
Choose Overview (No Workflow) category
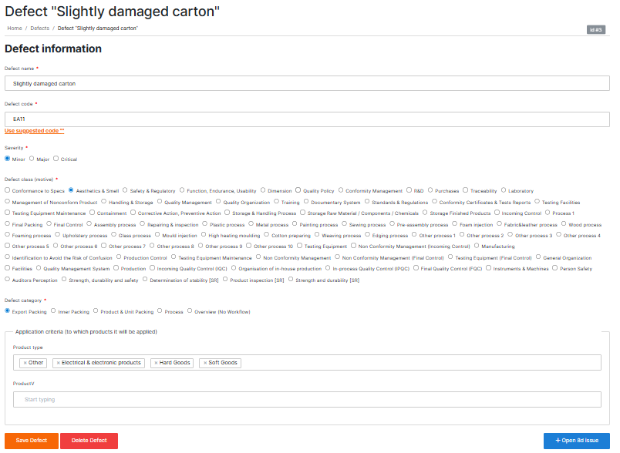coord(190,312)
